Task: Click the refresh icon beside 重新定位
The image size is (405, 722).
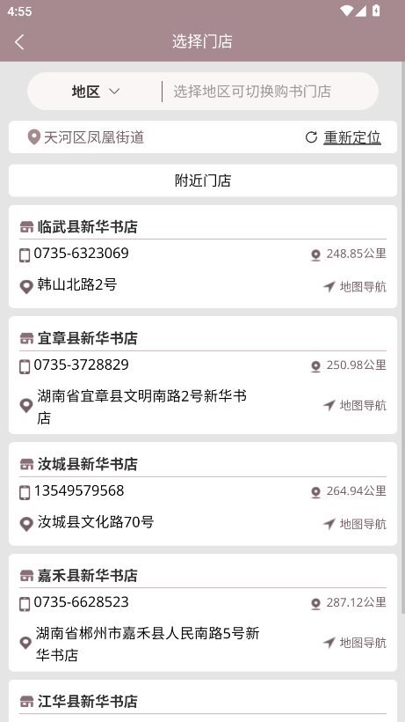Action: pyautogui.click(x=311, y=137)
